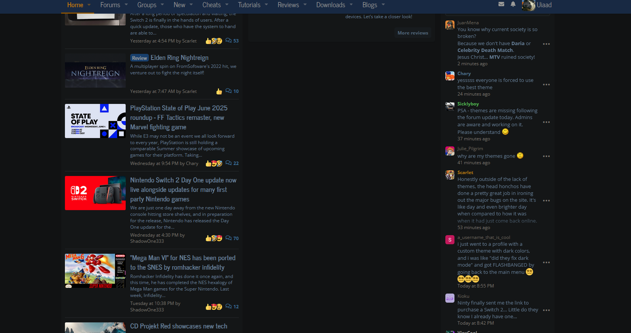View reactions on the Switch 2 Day One update article

(214, 238)
